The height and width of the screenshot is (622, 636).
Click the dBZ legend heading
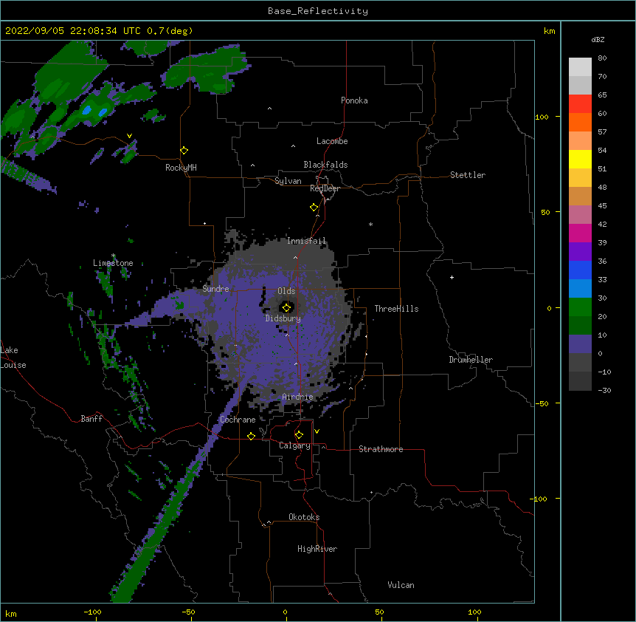[x=598, y=40]
